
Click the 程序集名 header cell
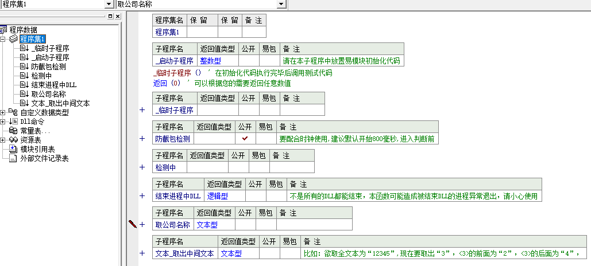coord(169,20)
